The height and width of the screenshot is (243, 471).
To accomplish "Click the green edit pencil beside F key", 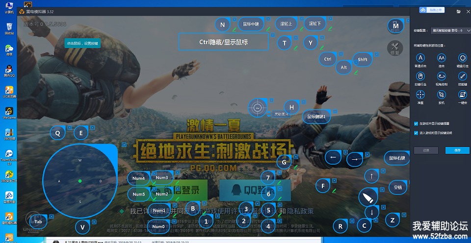I will coord(334,190).
